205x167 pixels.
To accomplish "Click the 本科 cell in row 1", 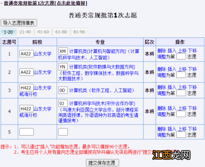I will coord(149,54).
